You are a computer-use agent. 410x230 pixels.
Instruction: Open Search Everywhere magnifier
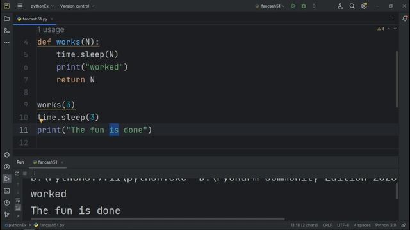[352, 6]
